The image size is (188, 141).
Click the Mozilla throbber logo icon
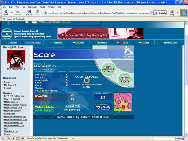click(x=184, y=13)
